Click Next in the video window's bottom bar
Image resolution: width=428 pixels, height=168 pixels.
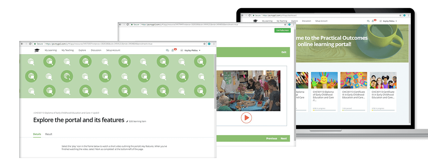(x=284, y=138)
